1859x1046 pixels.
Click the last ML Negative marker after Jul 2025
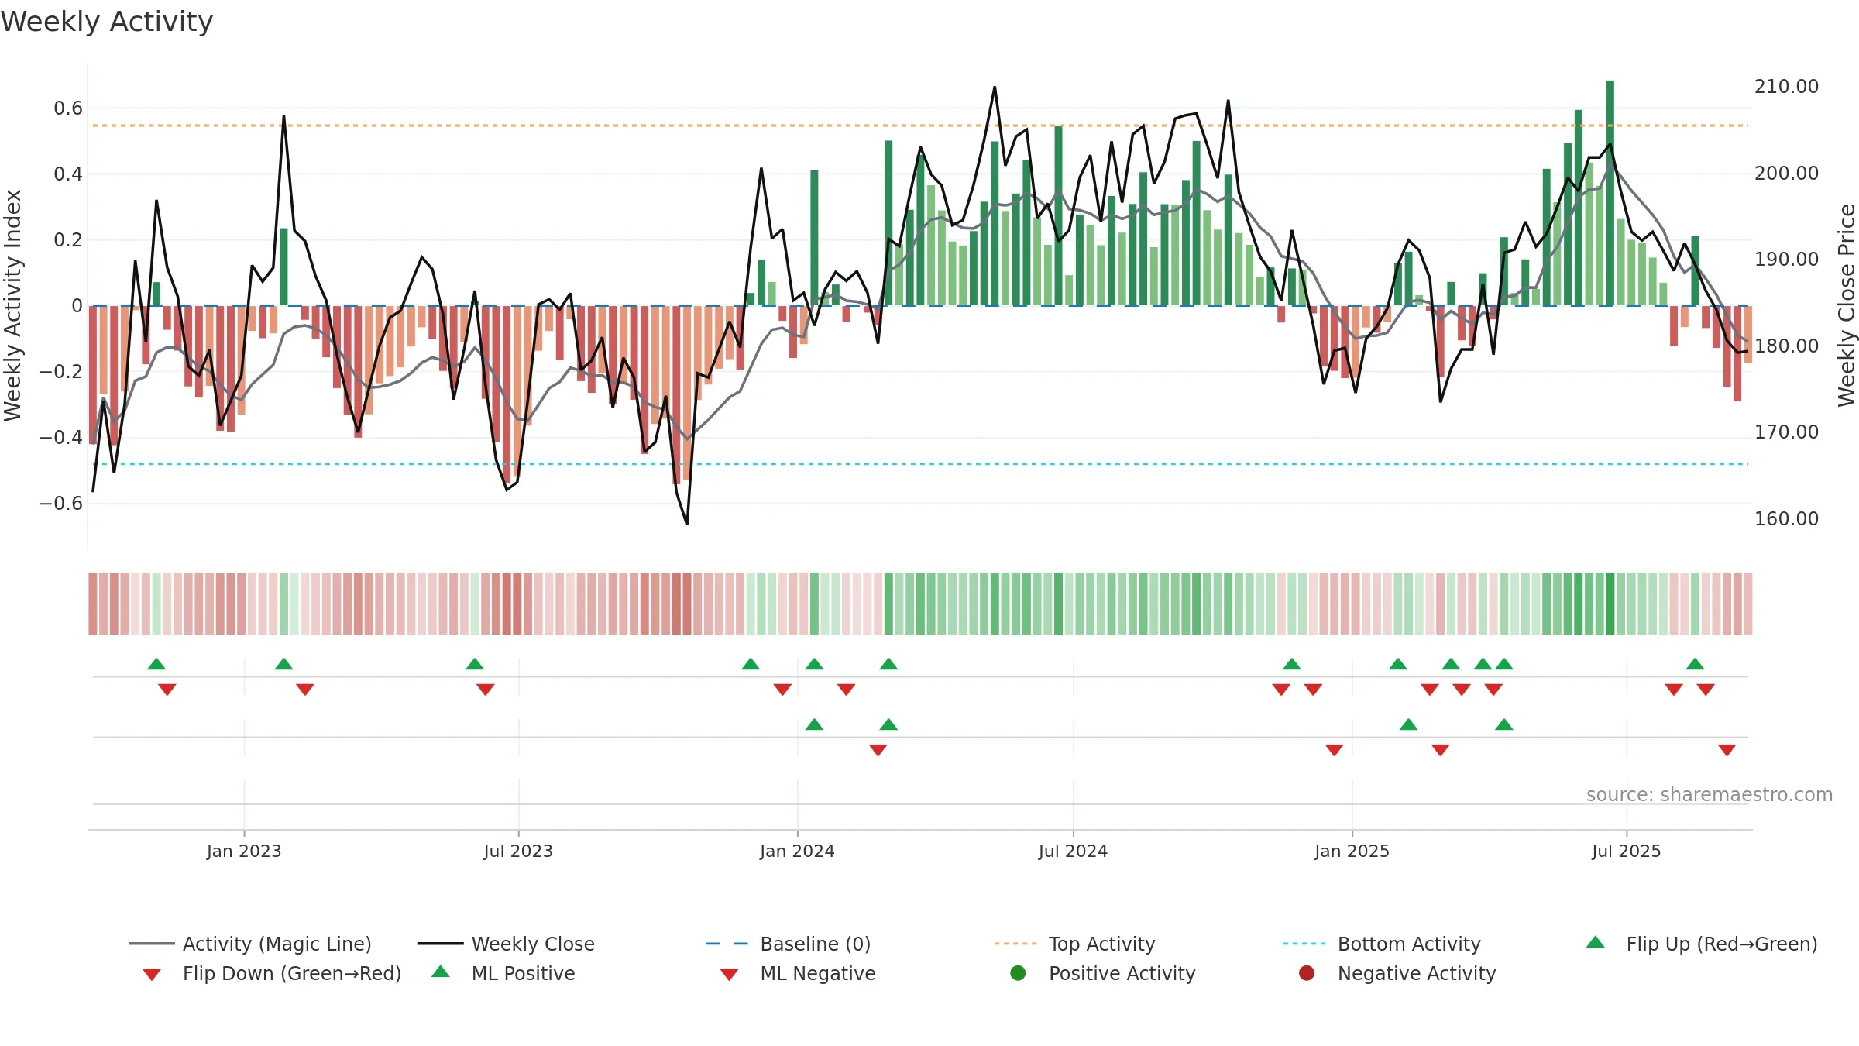(x=1727, y=749)
